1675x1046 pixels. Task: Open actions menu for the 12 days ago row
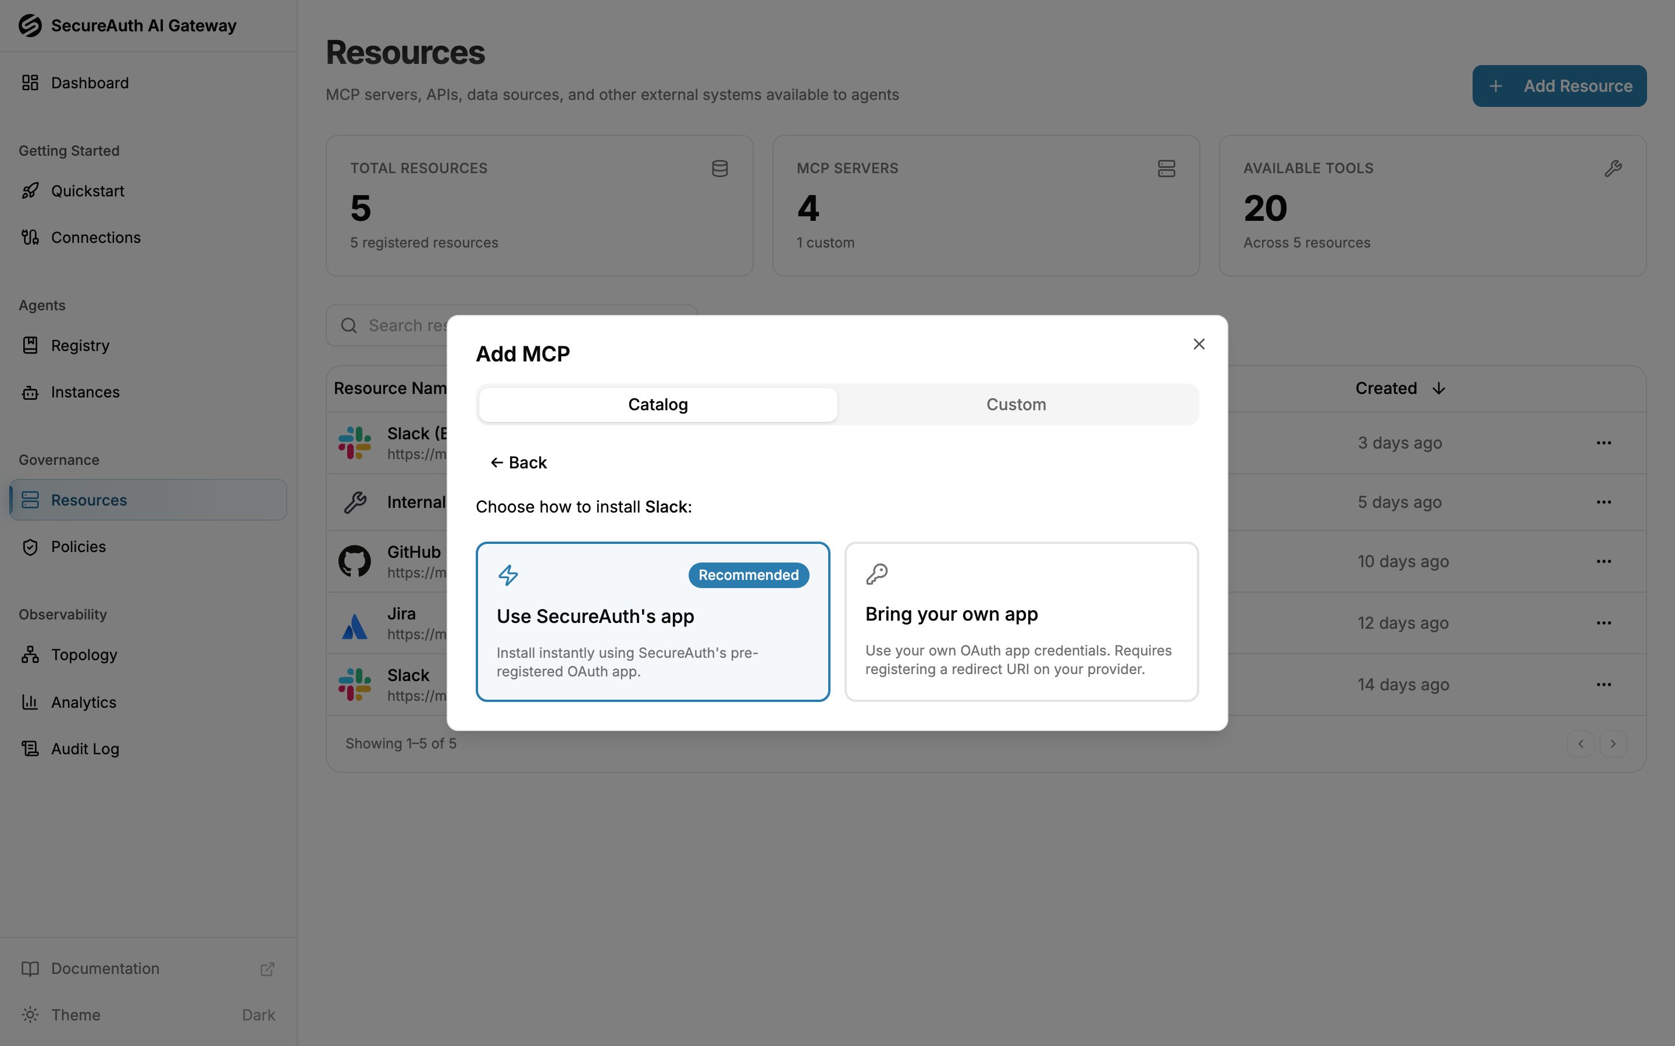(1603, 622)
